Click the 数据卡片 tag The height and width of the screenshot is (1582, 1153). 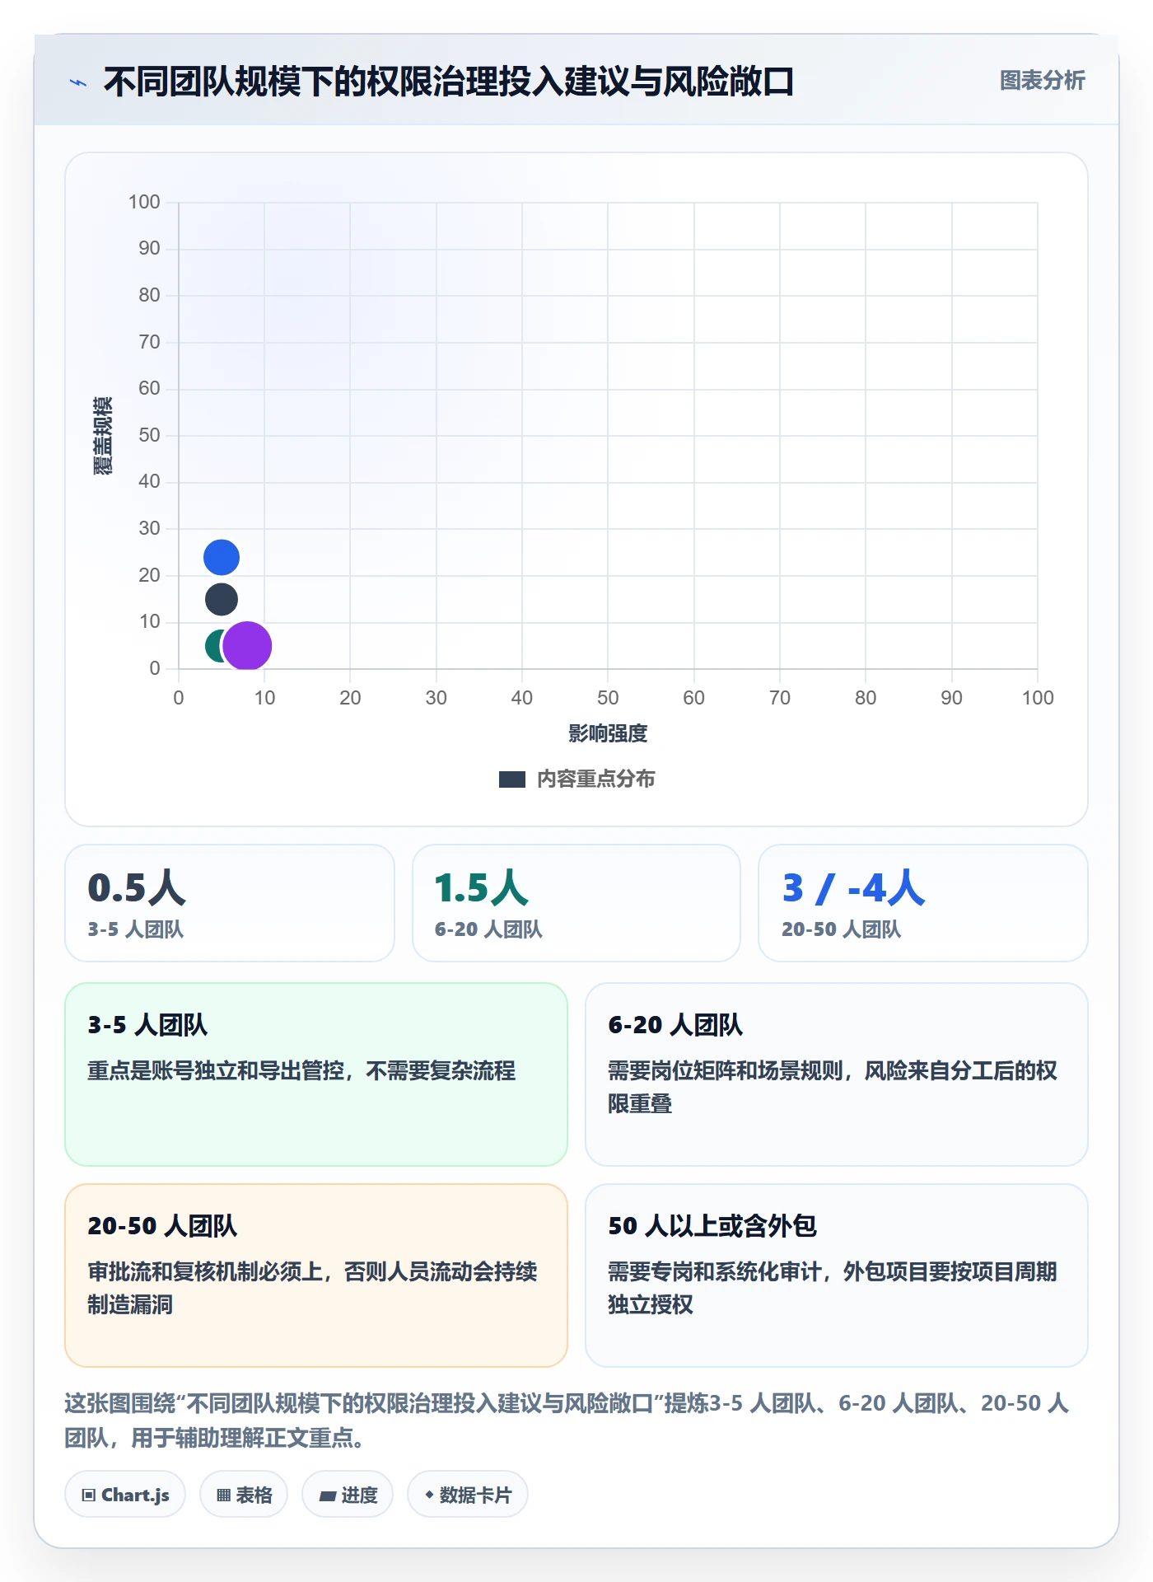(x=468, y=1495)
